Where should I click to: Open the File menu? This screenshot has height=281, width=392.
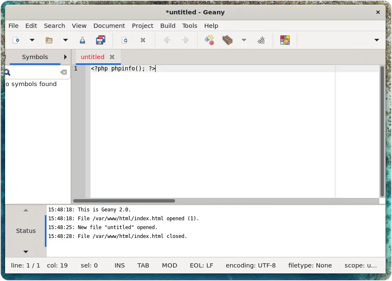point(14,26)
